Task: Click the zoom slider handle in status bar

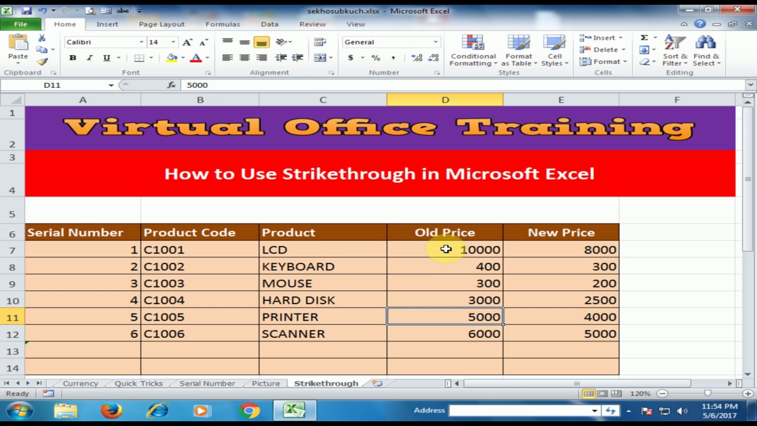Action: tap(707, 393)
